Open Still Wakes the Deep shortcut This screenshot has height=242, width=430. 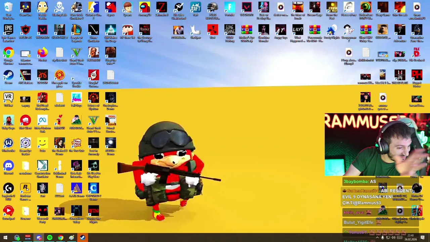111,33
